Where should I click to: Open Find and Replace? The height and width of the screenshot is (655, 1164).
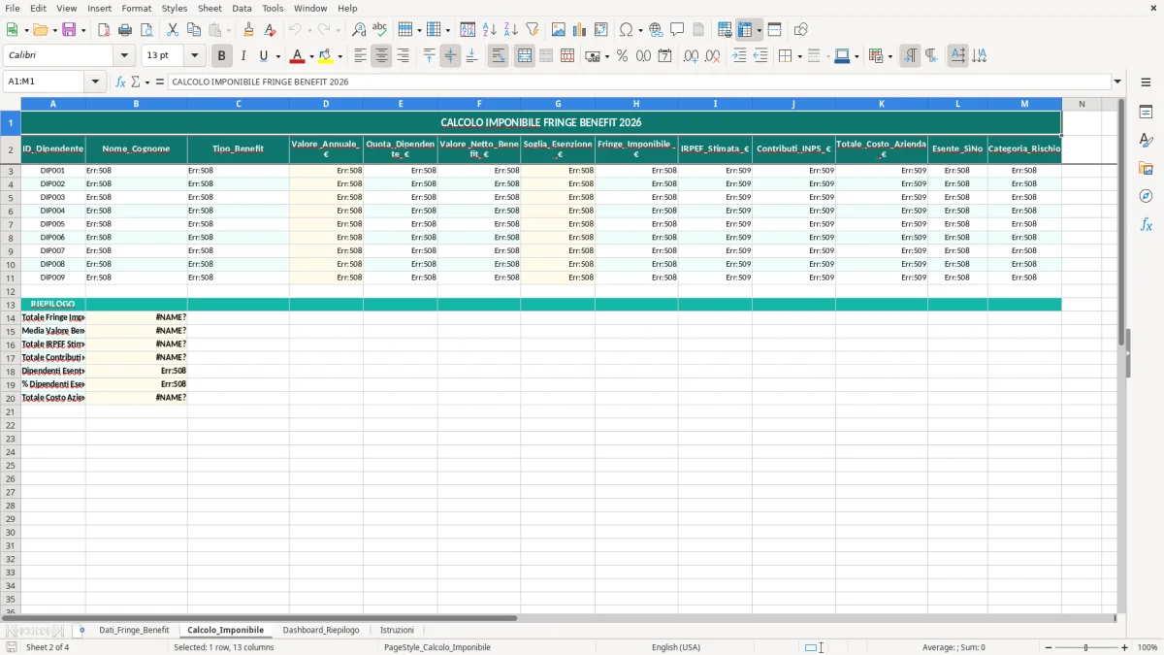pos(359,30)
